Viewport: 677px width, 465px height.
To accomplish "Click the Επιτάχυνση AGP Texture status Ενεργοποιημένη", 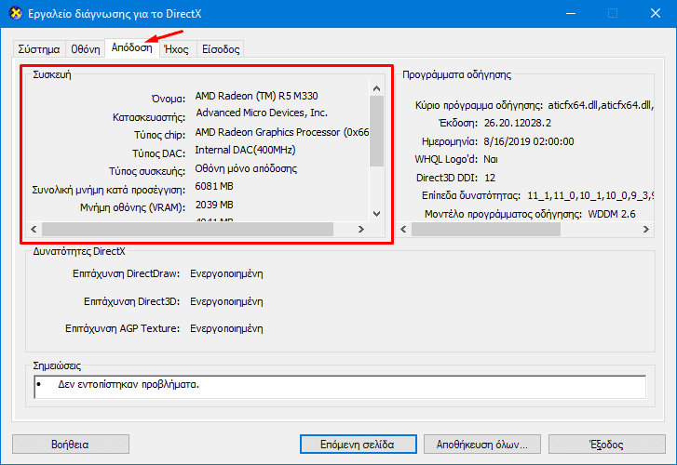I will (226, 328).
